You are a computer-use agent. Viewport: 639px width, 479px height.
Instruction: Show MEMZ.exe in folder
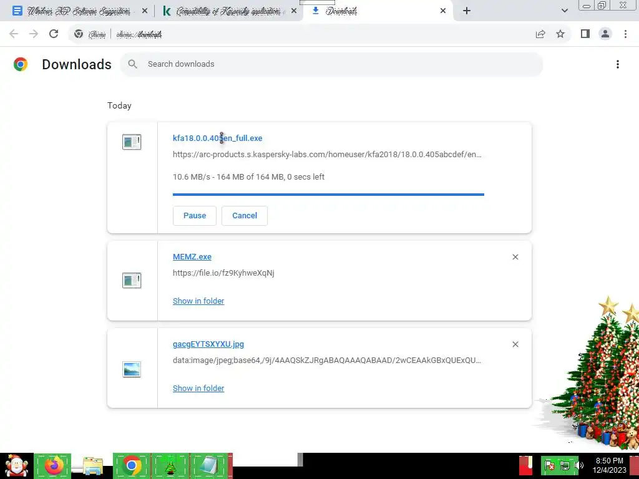[198, 301]
